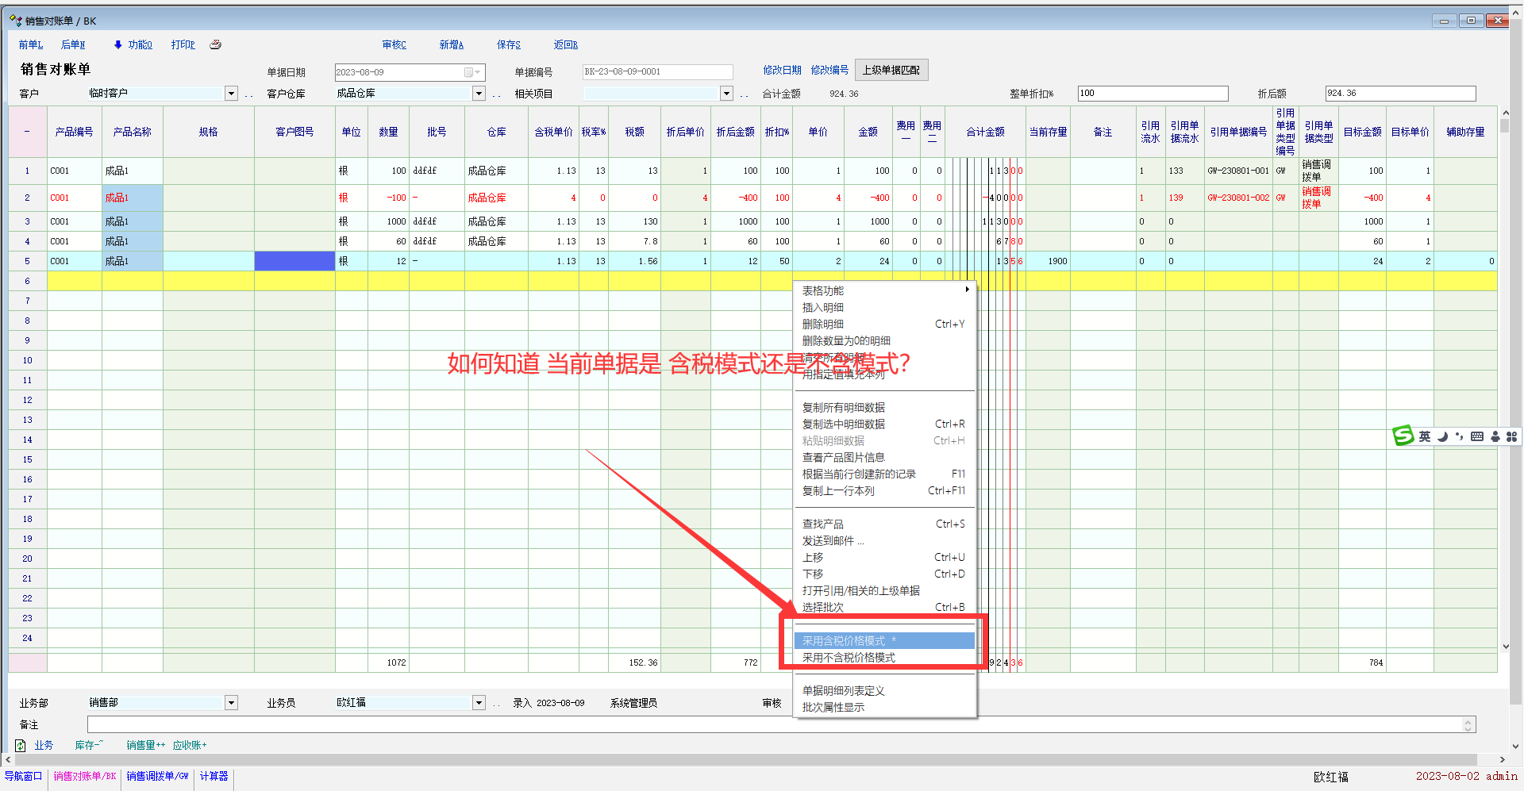Toggle the 英 language mode on IME bar
The image size is (1524, 791).
pos(1425,436)
